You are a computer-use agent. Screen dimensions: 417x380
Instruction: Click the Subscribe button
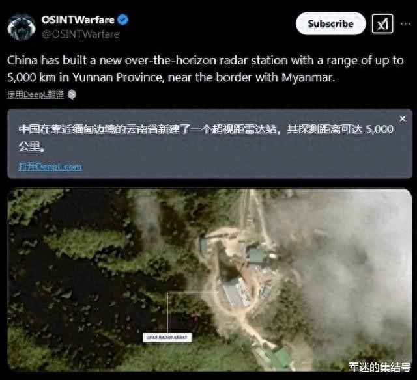pos(330,23)
